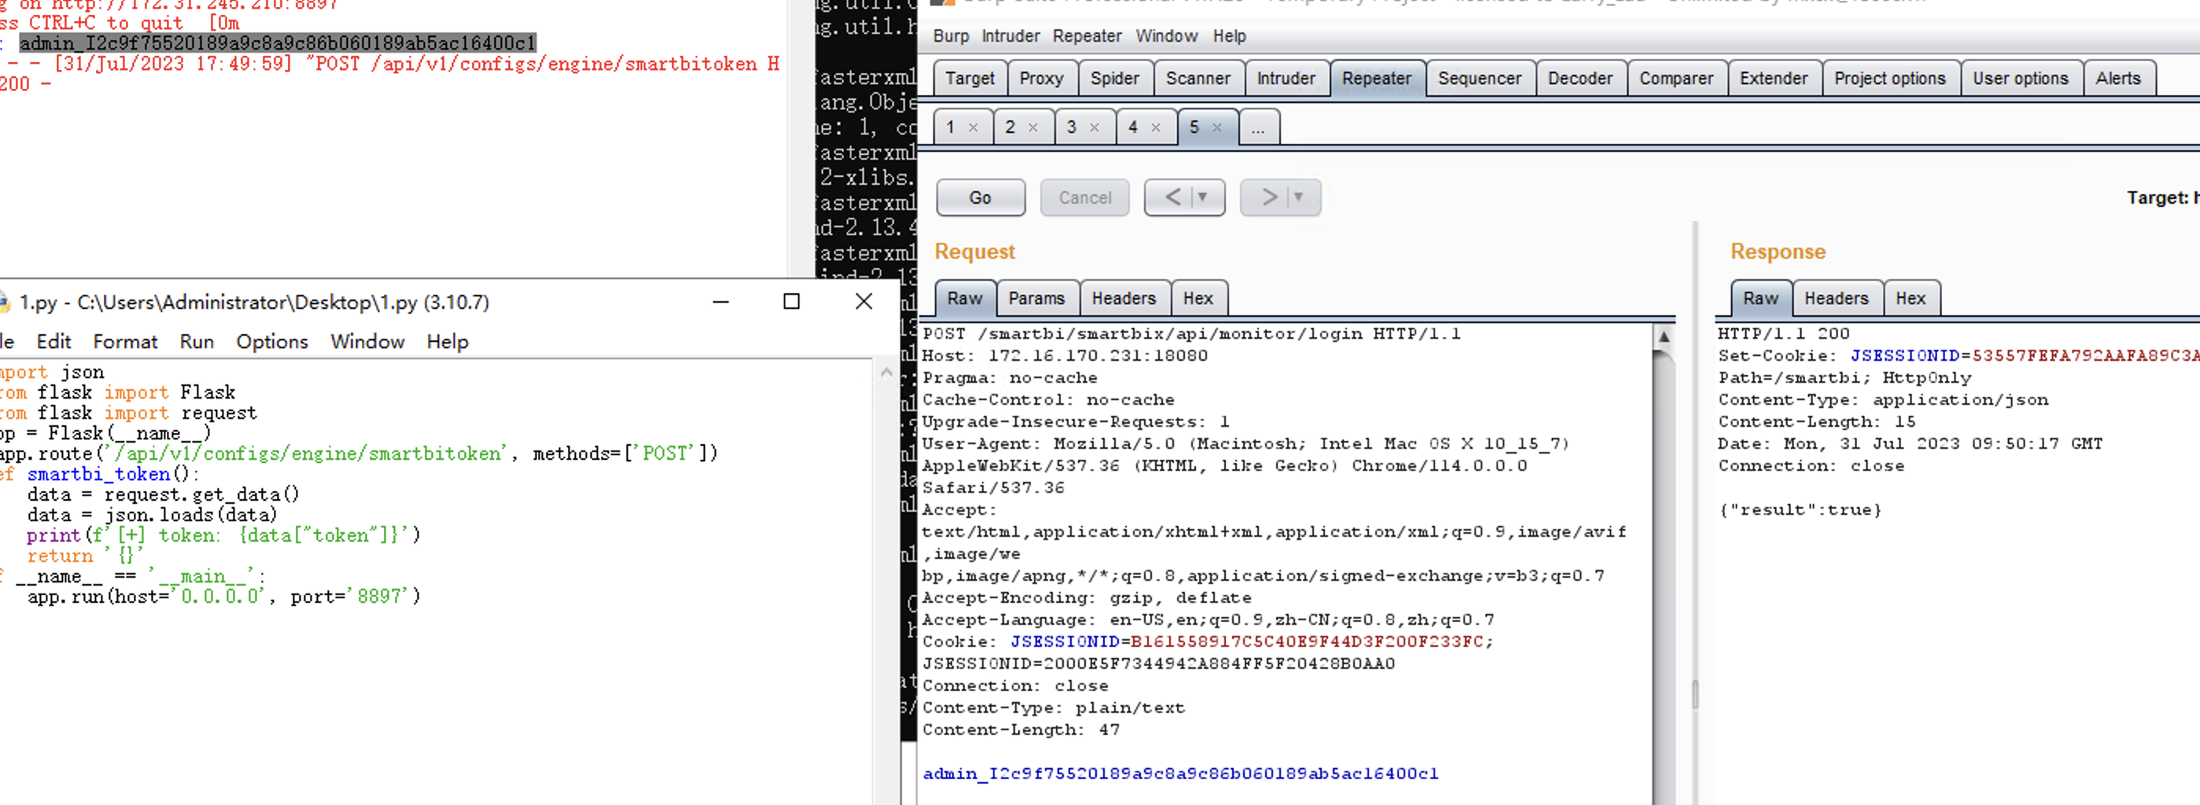The width and height of the screenshot is (2200, 805).
Task: Select Repeater request tab 3
Action: (x=1072, y=127)
